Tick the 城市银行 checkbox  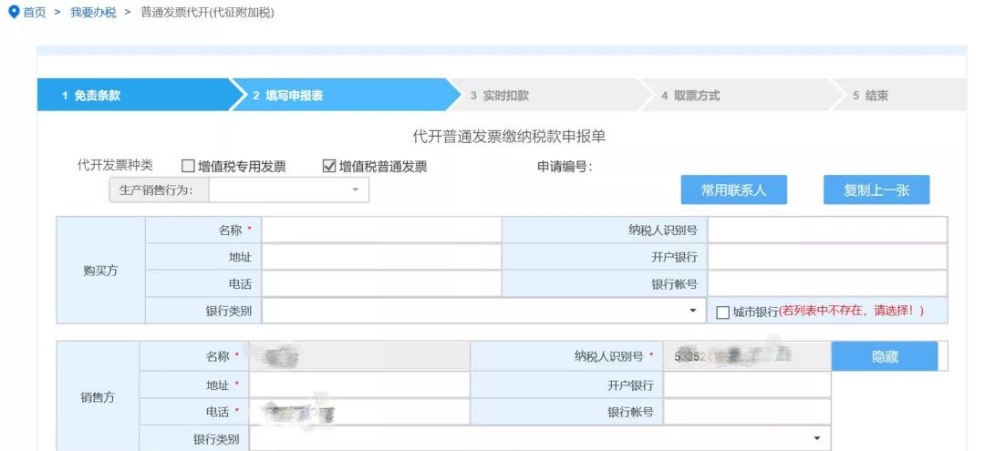(722, 312)
